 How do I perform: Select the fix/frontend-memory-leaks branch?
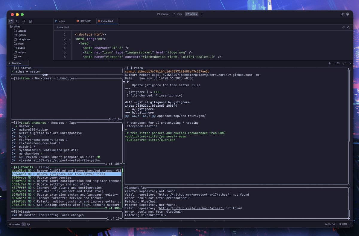tap(67, 140)
